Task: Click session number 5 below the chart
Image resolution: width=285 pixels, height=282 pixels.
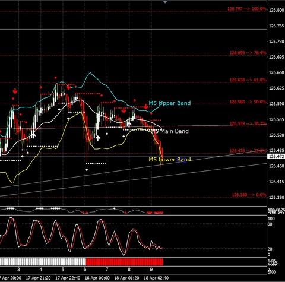Action: coord(63,270)
